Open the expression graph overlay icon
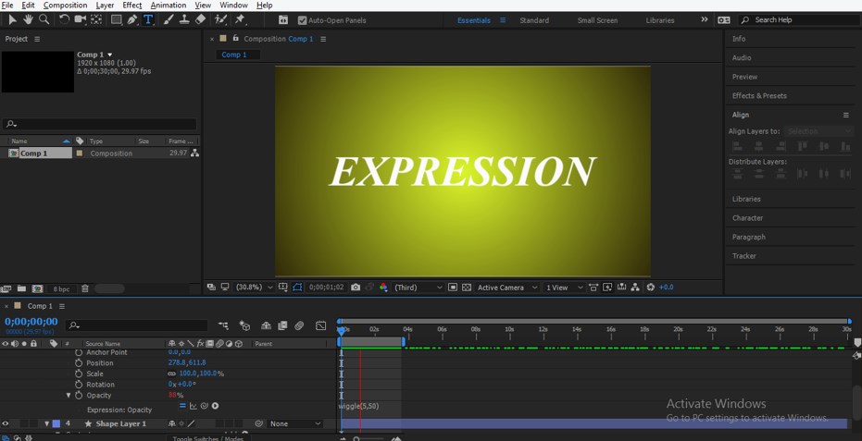Viewport: 862px width, 441px height. tap(194, 406)
